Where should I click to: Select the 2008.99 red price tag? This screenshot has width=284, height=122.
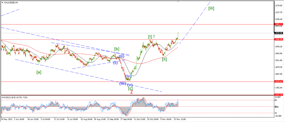[x=279, y=39]
